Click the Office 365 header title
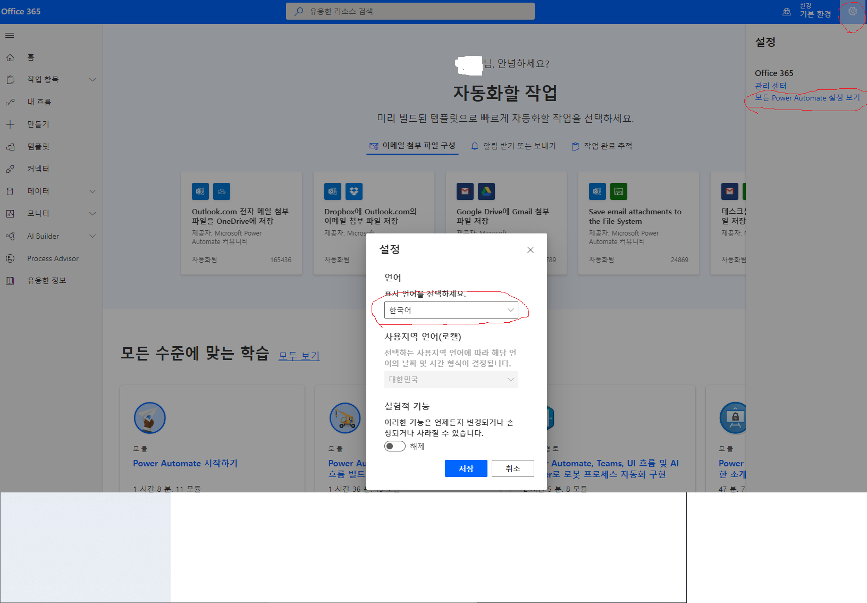This screenshot has width=867, height=603. click(21, 11)
